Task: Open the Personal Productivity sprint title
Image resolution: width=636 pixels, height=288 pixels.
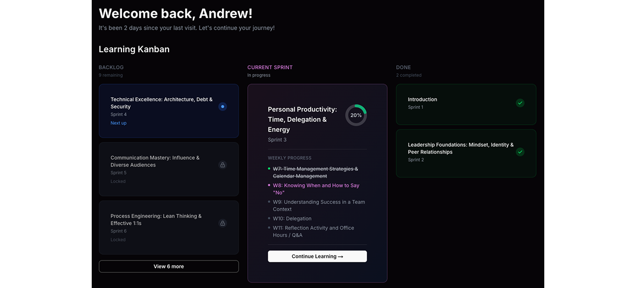Action: [302, 119]
